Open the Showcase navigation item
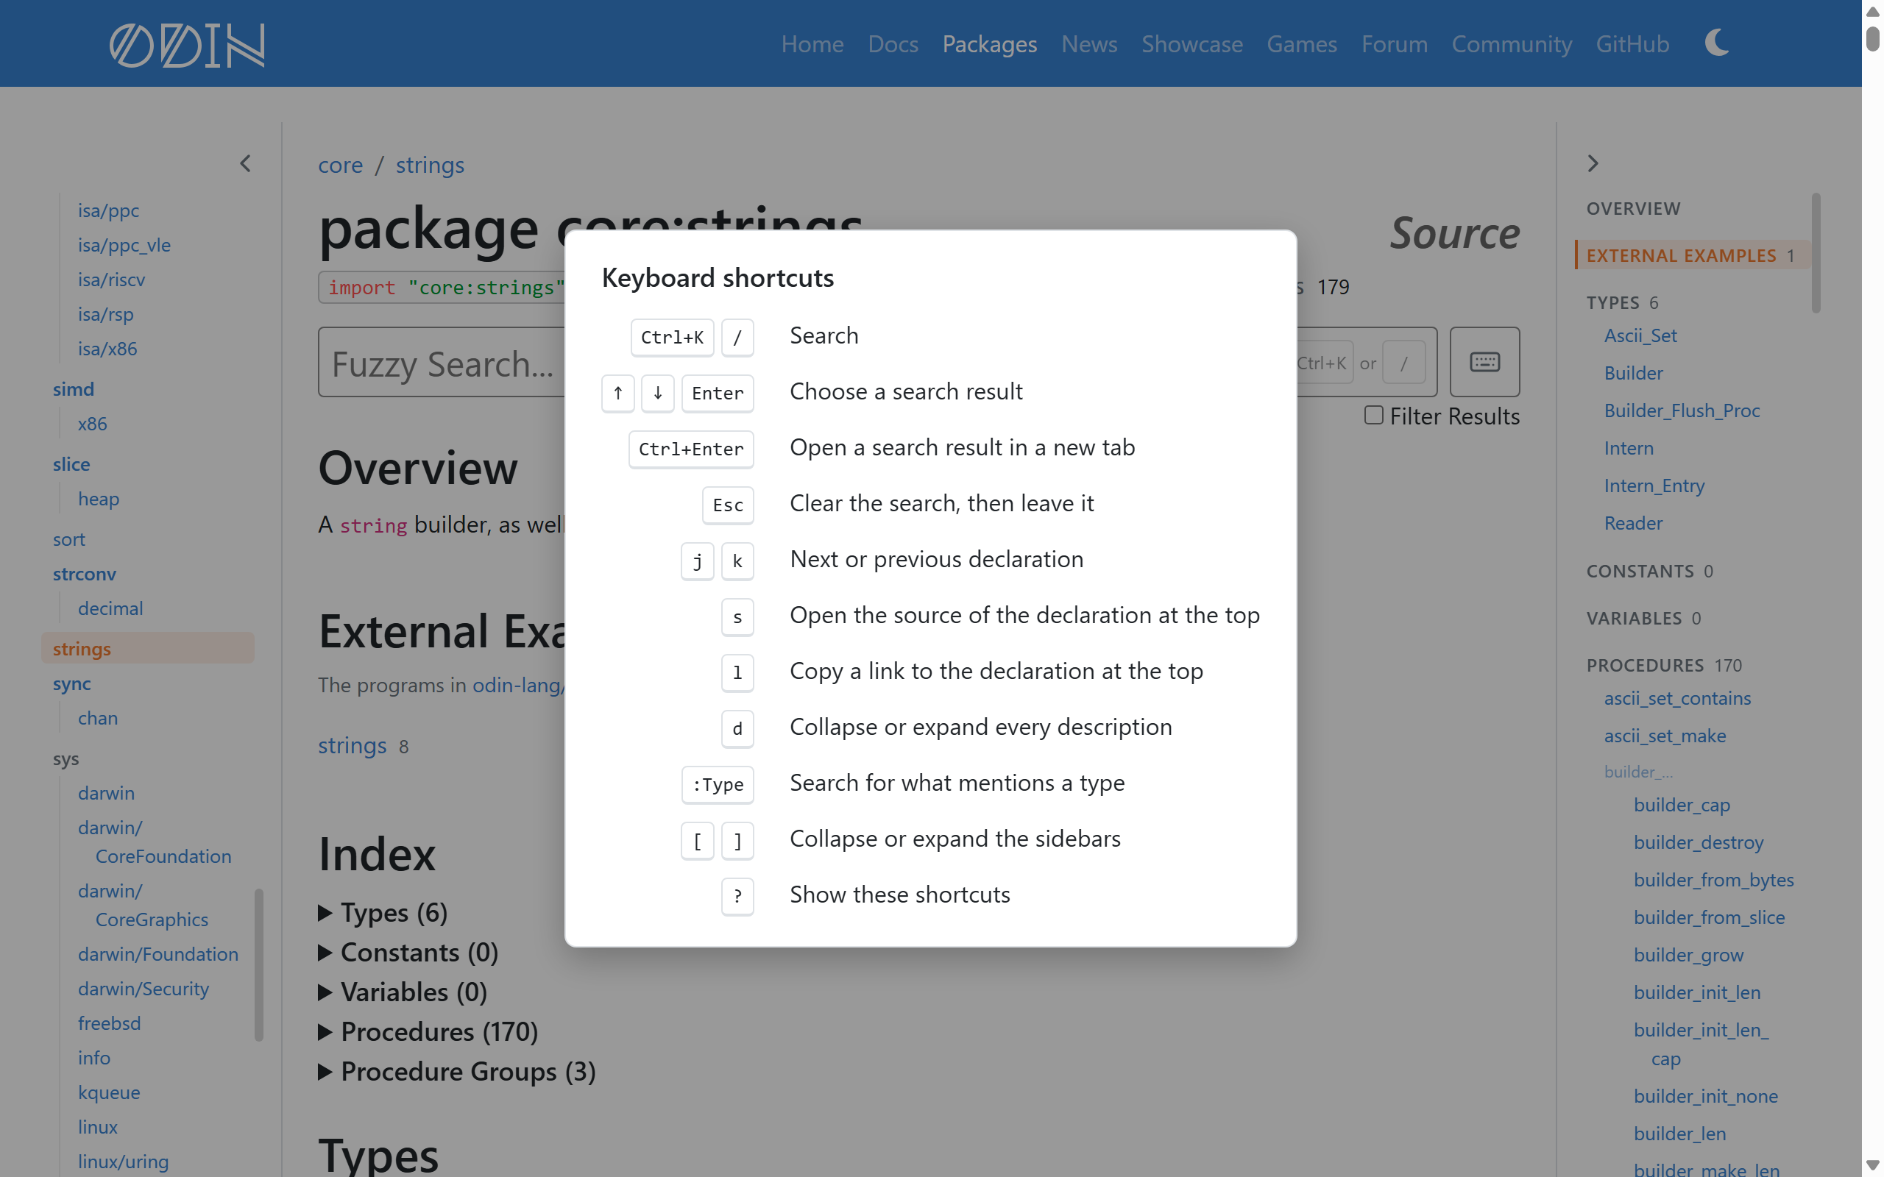The width and height of the screenshot is (1884, 1177). tap(1191, 43)
